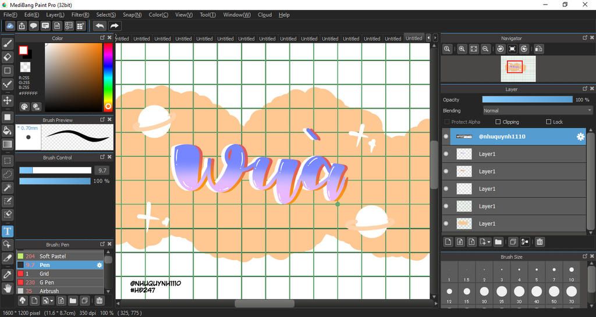Choose the Eyedropper tool
Viewport: 596px width, 317px height.
[7, 275]
